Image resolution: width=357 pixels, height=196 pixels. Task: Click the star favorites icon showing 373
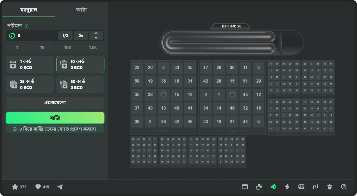(x=15, y=187)
